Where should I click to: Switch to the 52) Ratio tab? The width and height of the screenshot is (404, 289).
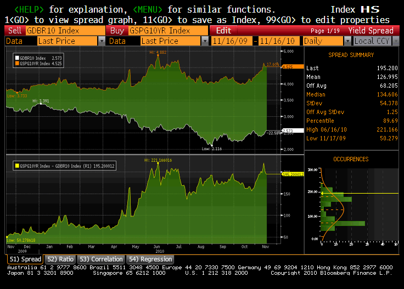point(60,259)
